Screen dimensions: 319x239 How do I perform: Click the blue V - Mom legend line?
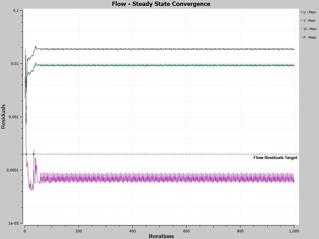302,21
